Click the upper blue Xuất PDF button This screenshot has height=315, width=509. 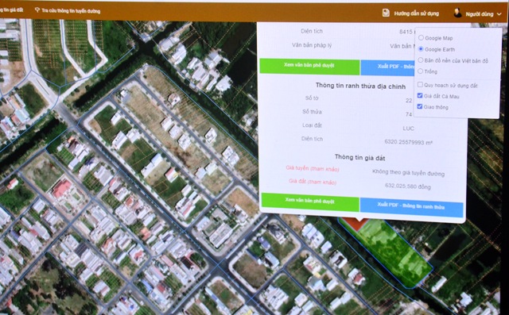387,67
